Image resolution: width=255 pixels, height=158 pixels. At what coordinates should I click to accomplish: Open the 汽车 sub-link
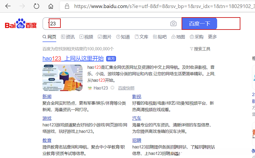(x=137, y=118)
